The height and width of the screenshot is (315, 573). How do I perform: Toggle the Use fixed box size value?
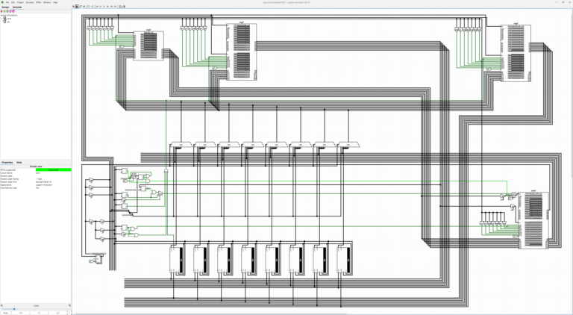pyautogui.click(x=54, y=188)
